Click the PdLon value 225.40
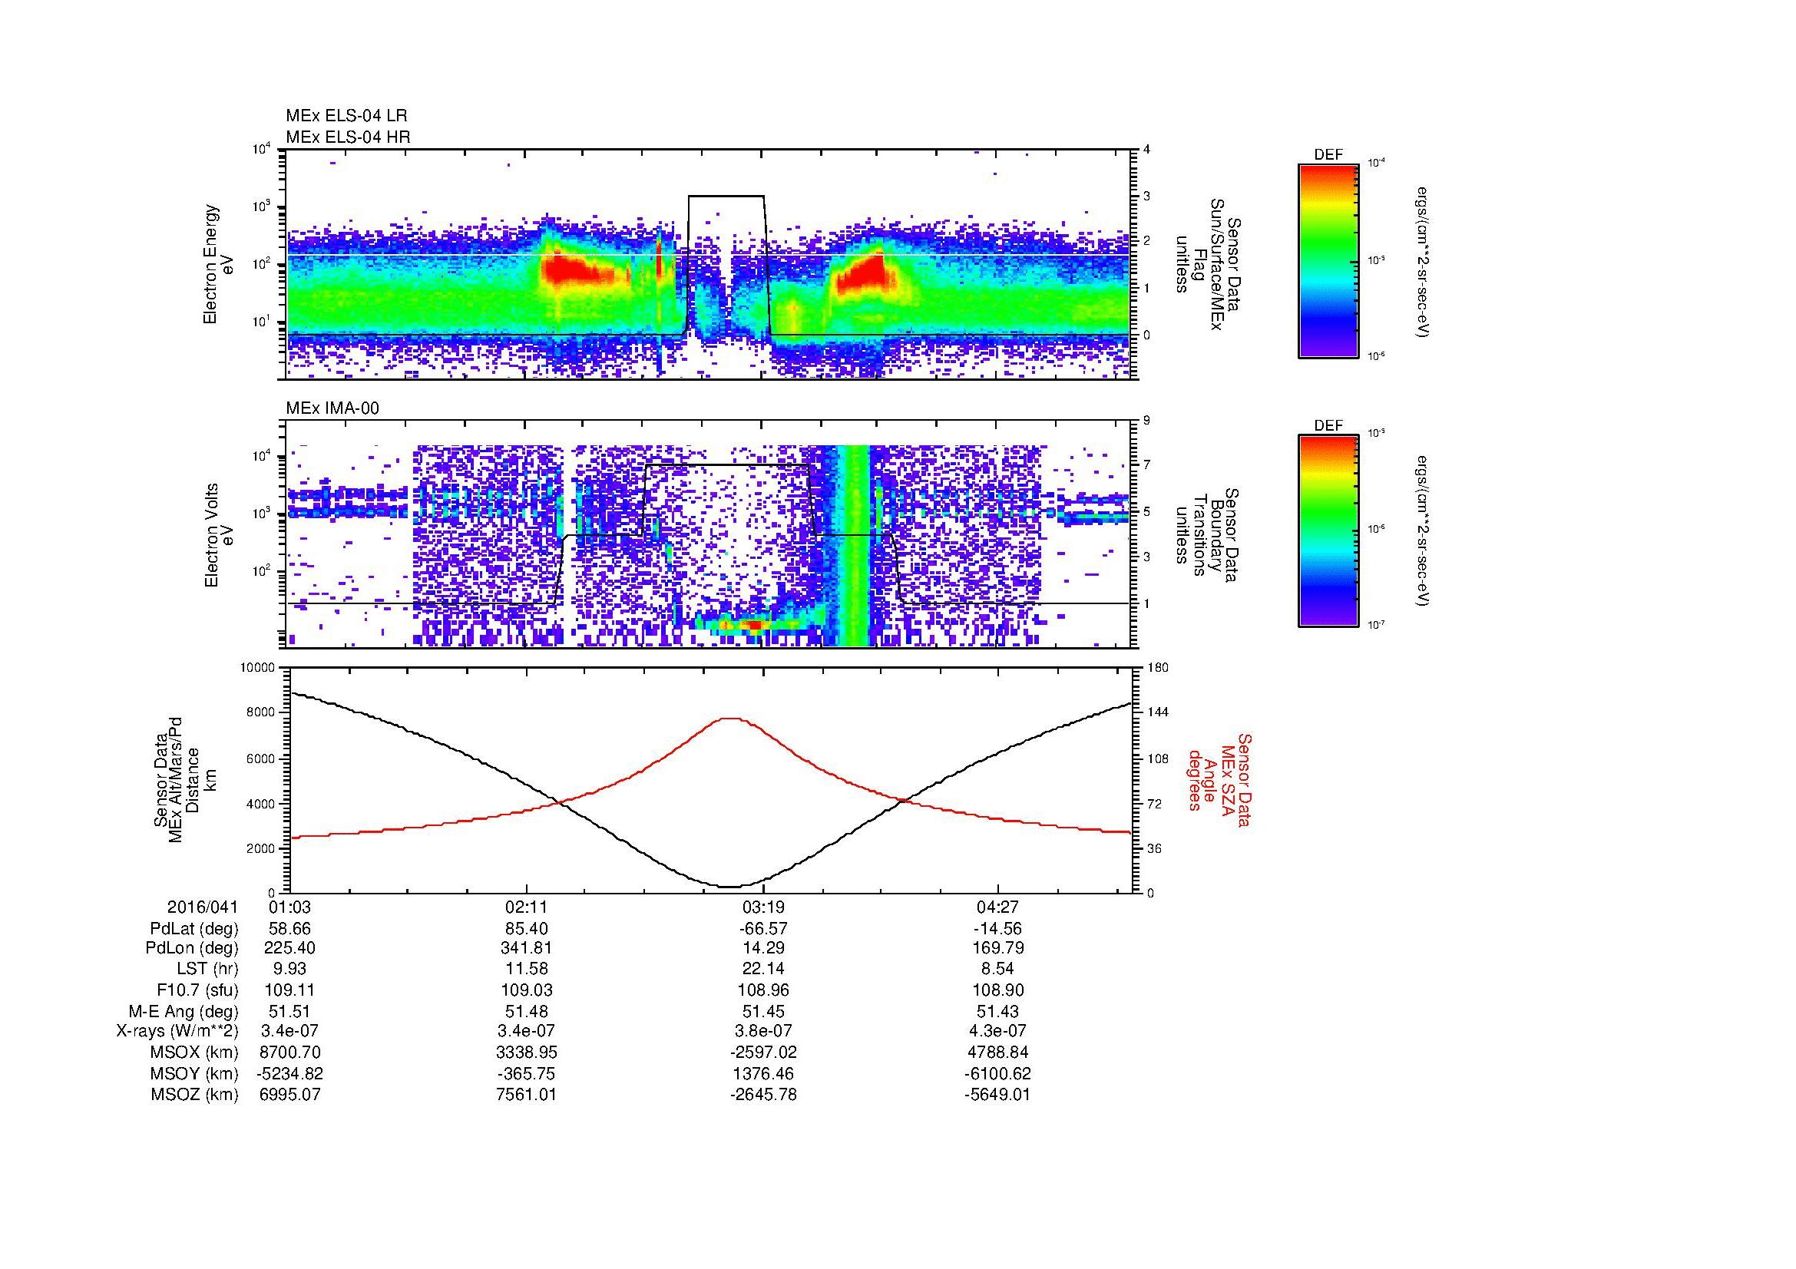Viewport: 1796px width, 1269px height. point(290,948)
